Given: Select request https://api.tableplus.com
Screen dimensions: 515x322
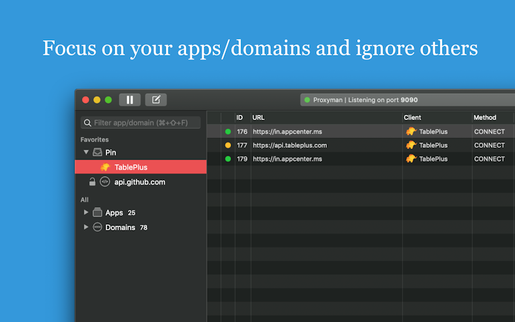Looking at the screenshot, I should (290, 145).
